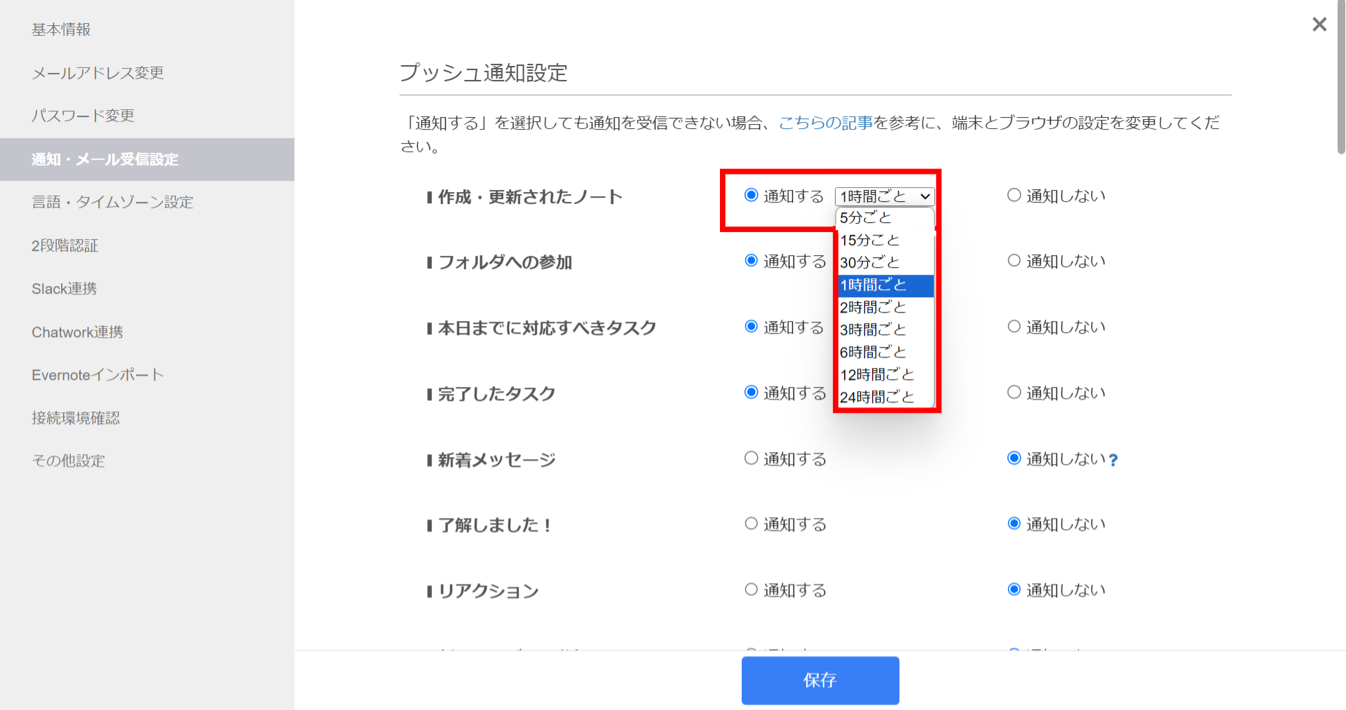1346x710 pixels.
Task: Go to パスワード変更 settings
Action: [83, 116]
